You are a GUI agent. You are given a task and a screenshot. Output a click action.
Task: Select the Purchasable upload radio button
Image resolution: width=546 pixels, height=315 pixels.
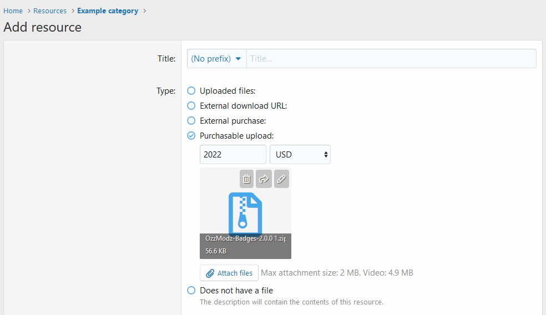(191, 136)
